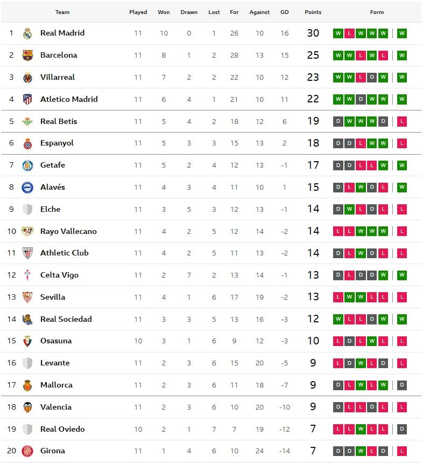The height and width of the screenshot is (463, 423).
Task: Click the GD column header
Action: point(285,12)
